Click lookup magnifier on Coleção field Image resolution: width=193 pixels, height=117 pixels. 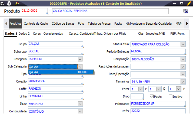[82, 84]
